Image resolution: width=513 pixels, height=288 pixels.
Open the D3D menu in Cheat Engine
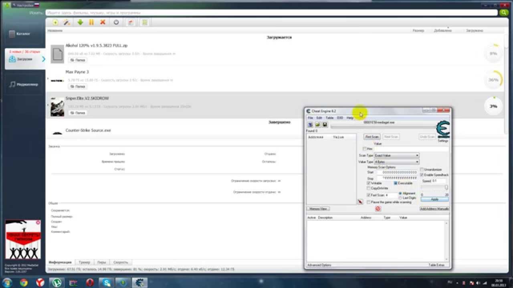340,118
